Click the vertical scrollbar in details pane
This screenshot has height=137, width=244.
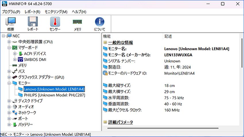242,53
